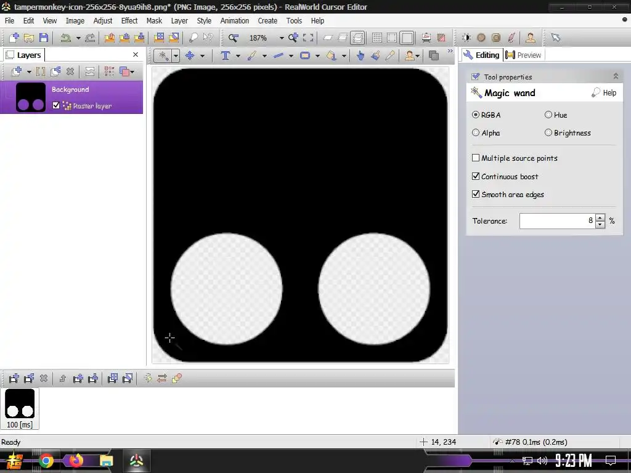Click the fit to window icon

click(308, 38)
